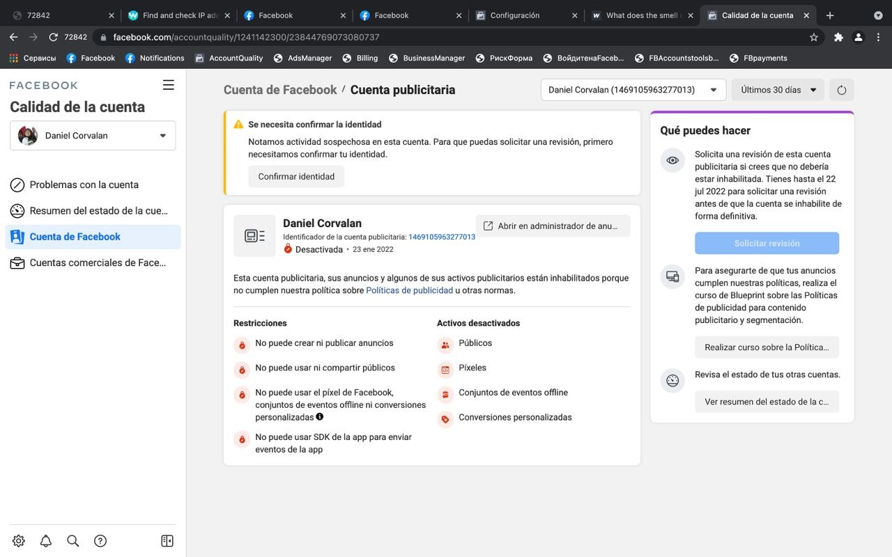892x557 pixels.
Task: Open Chrome three-dot menu
Action: [878, 37]
